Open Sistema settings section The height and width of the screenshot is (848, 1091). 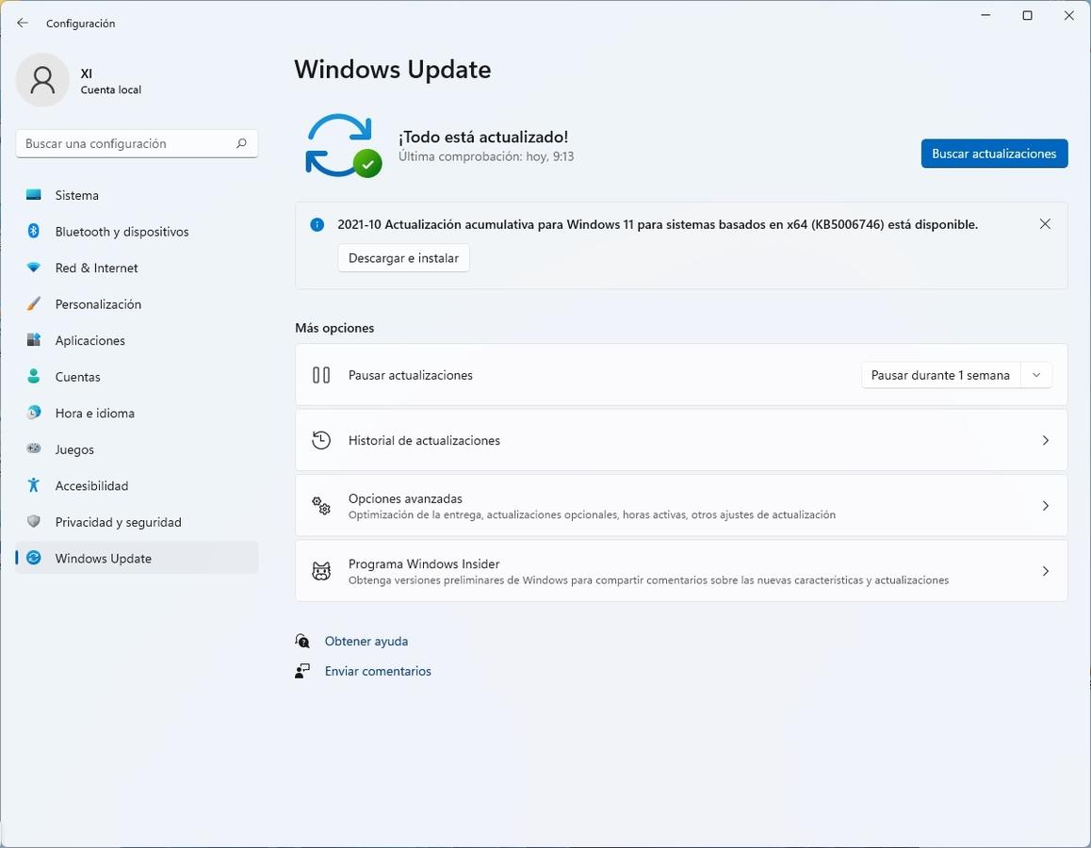coord(137,195)
